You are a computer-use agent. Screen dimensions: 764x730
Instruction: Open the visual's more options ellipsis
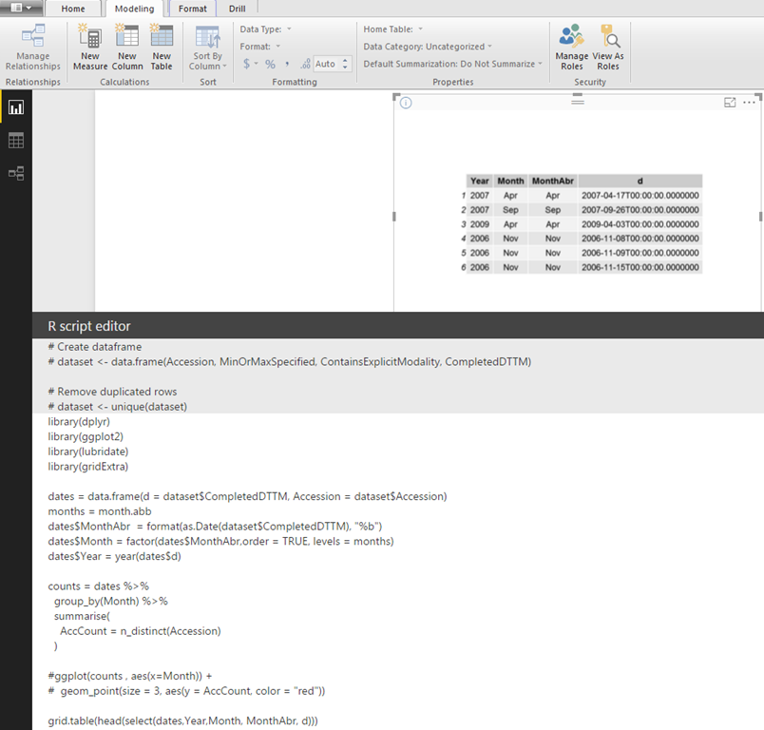click(x=750, y=103)
